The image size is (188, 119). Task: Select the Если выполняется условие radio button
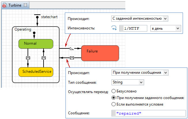pos(113,104)
